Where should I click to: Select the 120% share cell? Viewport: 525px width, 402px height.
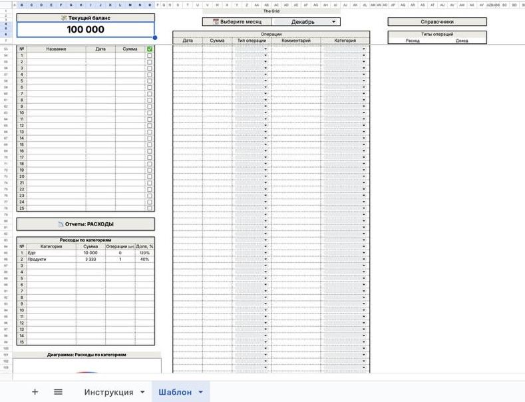tap(144, 253)
